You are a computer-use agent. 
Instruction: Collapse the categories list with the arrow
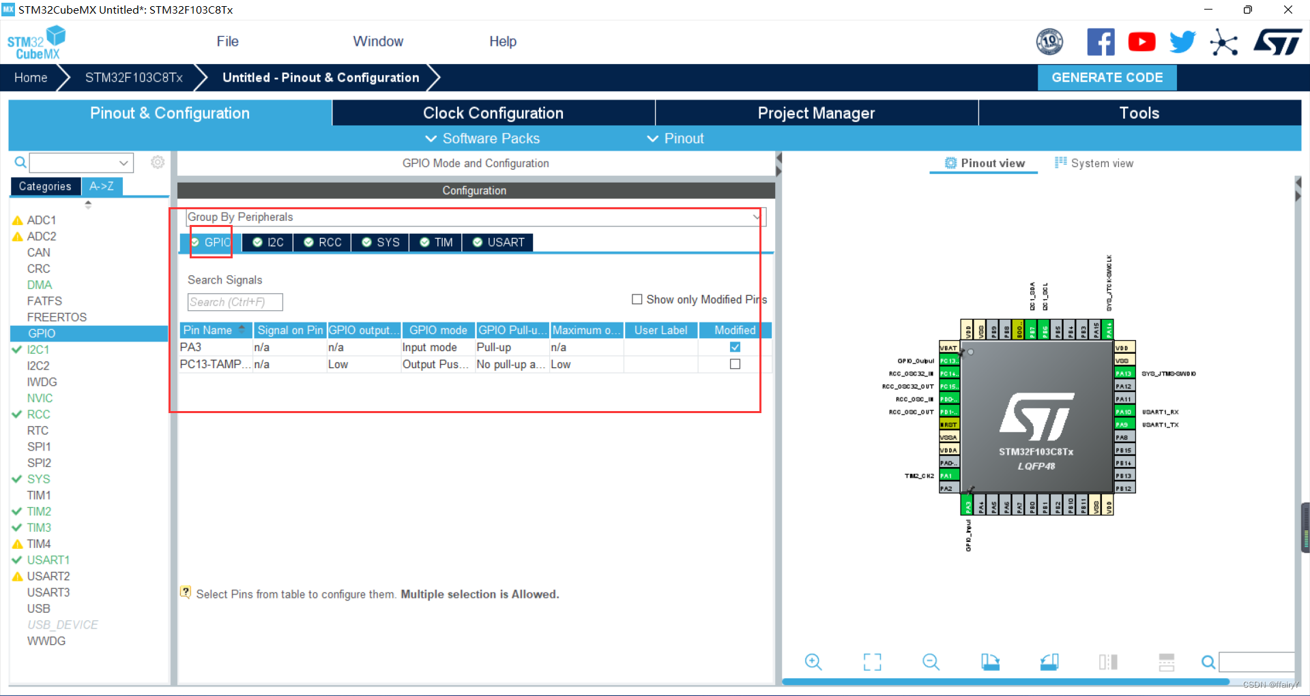pos(88,204)
